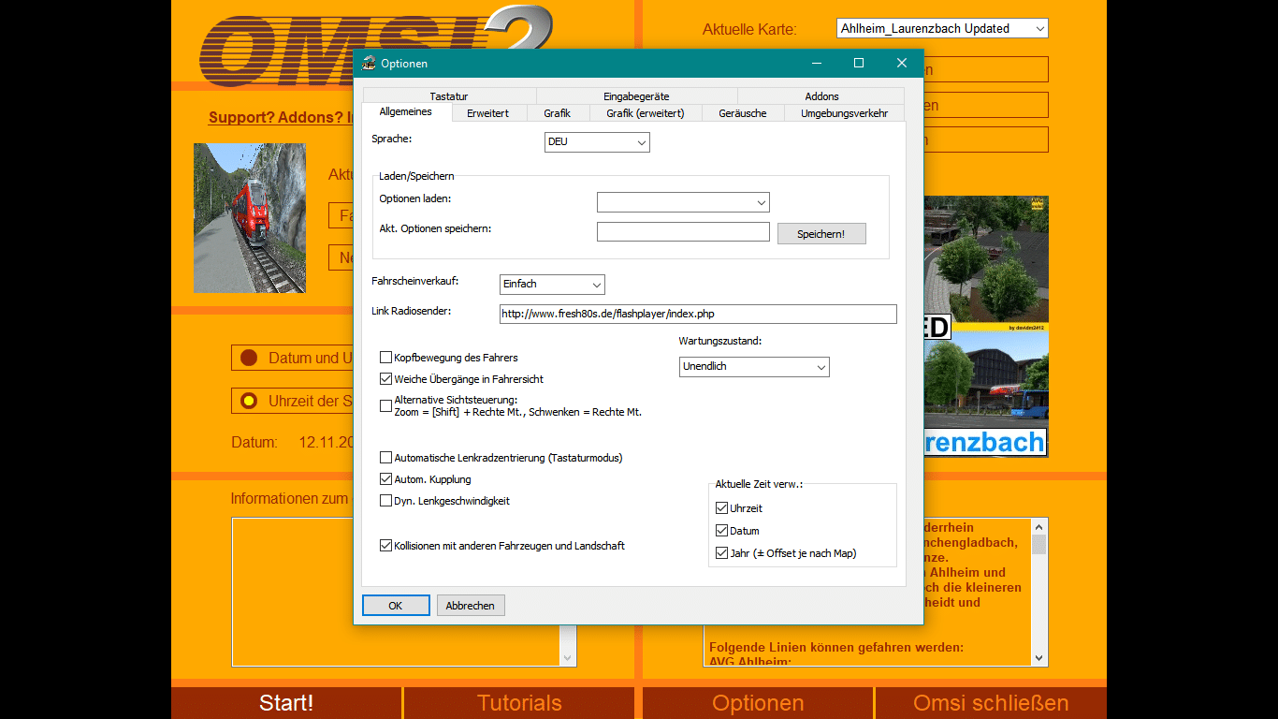Uncheck the Uhrzeit current time option
The image size is (1278, 719).
pos(721,508)
